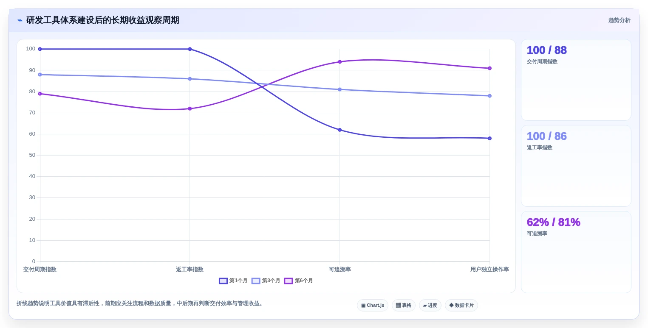Click the 第1个月 legend color box
Image resolution: width=648 pixels, height=328 pixels.
click(x=223, y=281)
